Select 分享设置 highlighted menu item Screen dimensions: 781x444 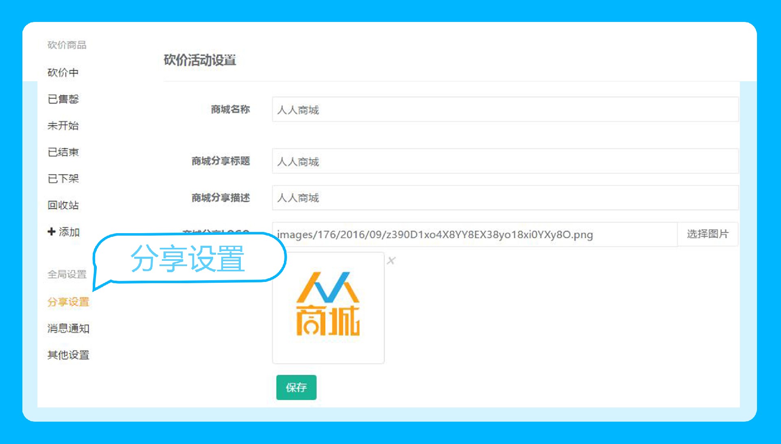[x=68, y=302]
